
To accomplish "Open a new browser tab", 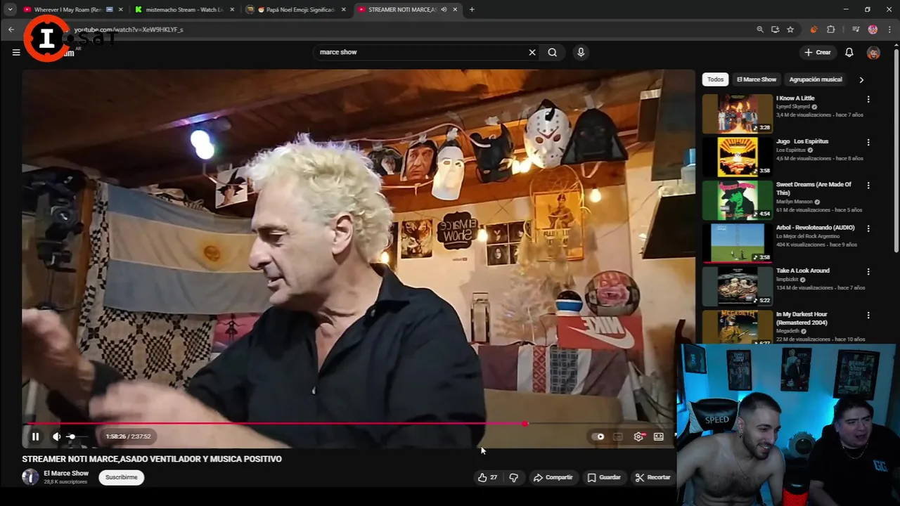I will pyautogui.click(x=472, y=10).
